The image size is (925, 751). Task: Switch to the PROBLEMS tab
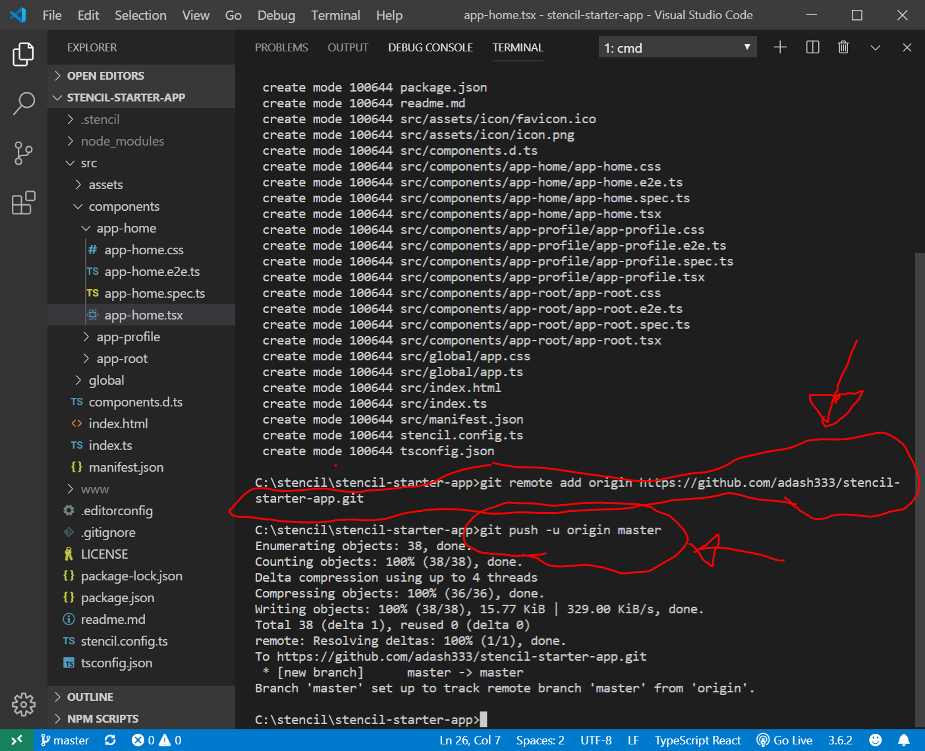(x=281, y=47)
